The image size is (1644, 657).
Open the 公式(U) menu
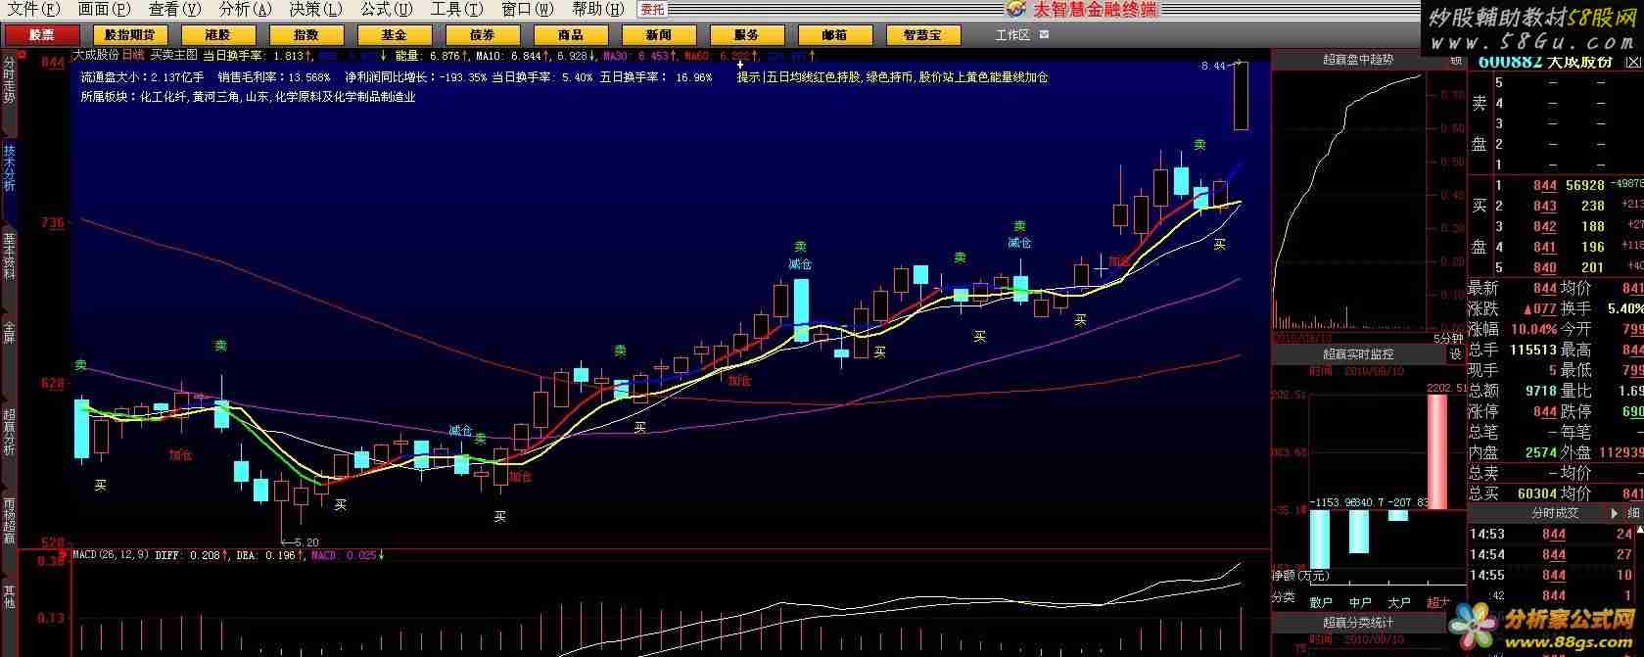tap(387, 9)
